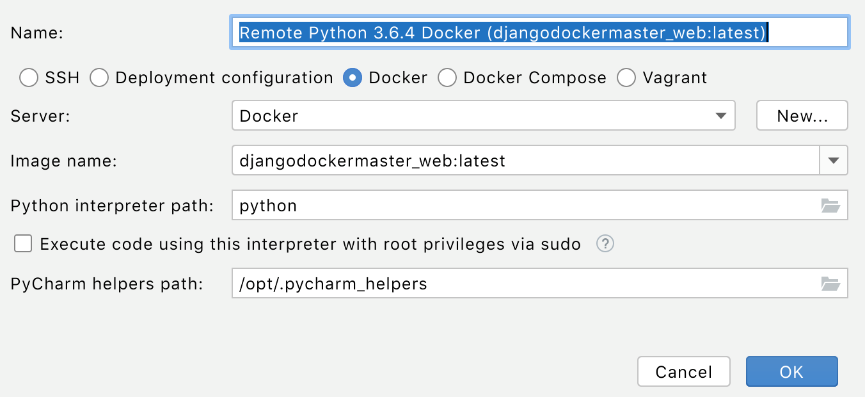Focus the Image name text box
Screen dimensions: 865x397
tap(525, 161)
